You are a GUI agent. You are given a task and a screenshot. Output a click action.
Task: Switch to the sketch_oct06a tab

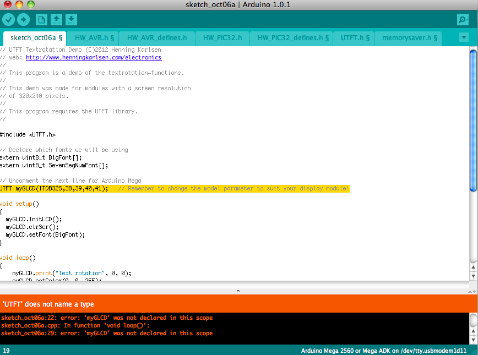coord(35,38)
